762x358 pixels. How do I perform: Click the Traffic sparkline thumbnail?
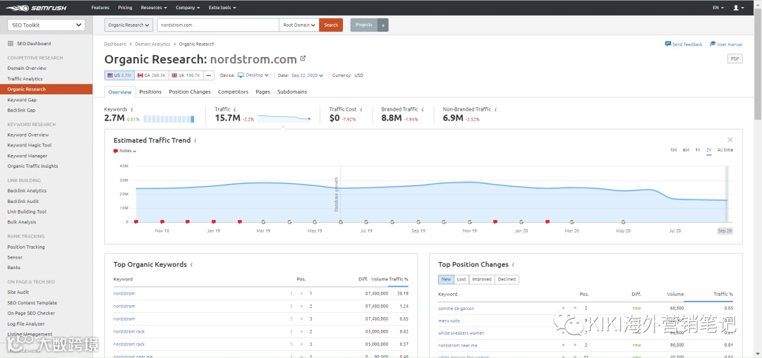[284, 118]
